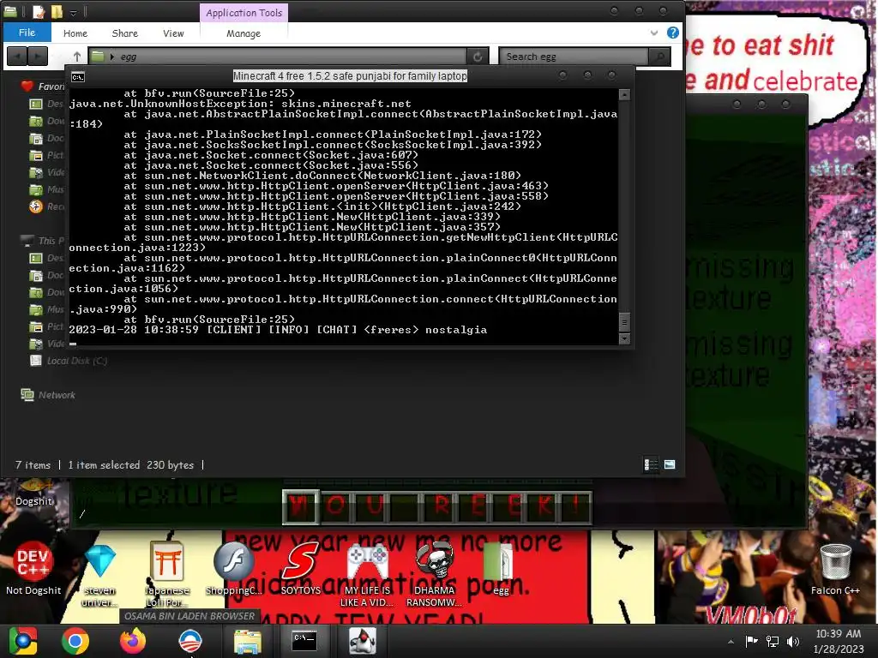Open the Osama Bin Laden Browser taskbar icon
The image size is (878, 658).
189,641
